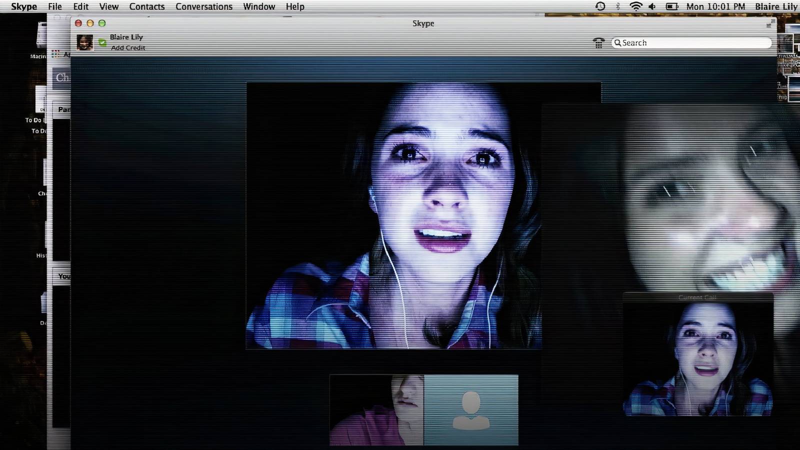800x450 pixels.
Task: Open the View menu
Action: coord(108,6)
